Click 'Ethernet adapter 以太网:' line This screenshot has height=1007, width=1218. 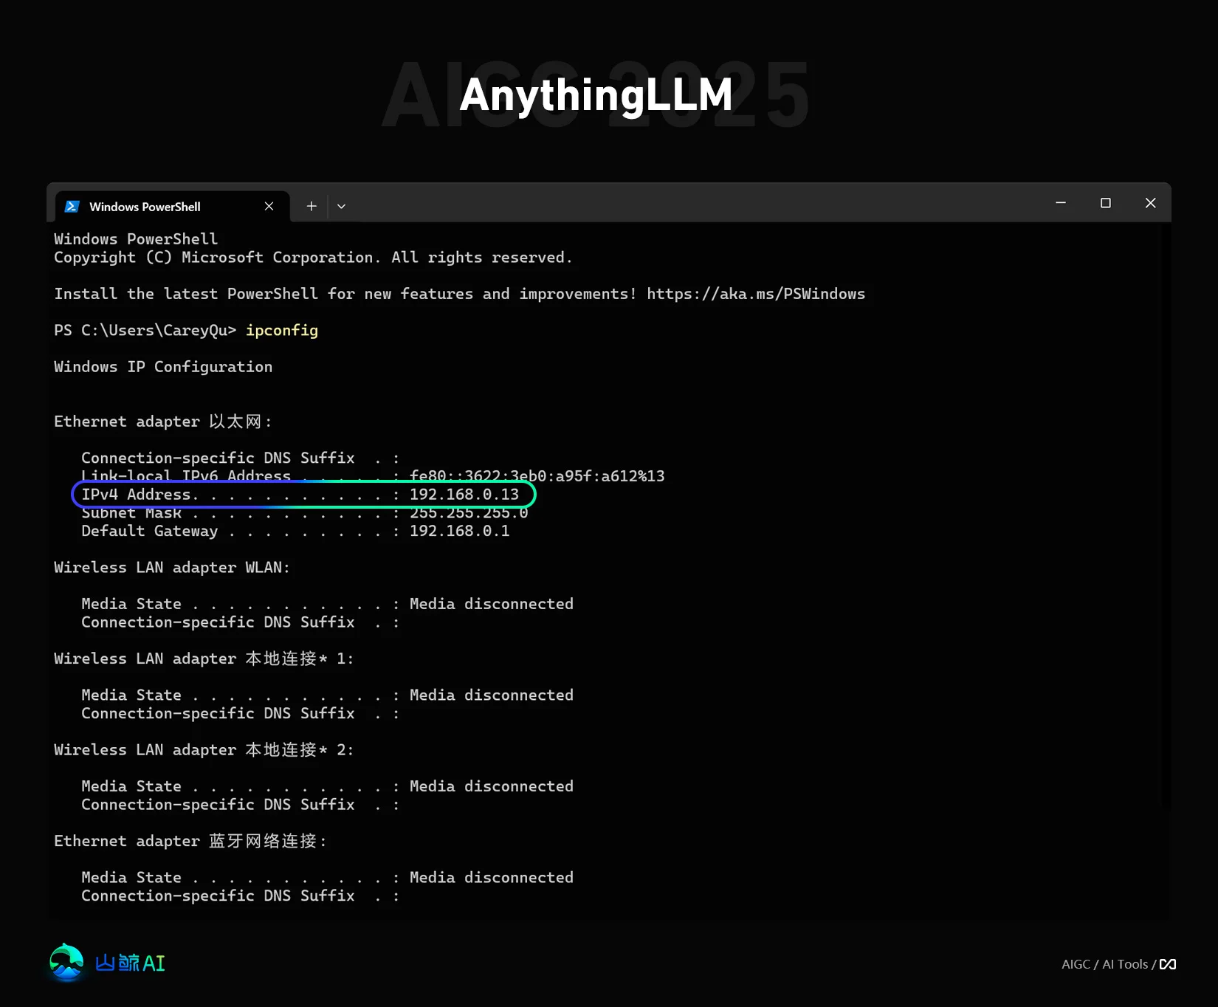(163, 422)
